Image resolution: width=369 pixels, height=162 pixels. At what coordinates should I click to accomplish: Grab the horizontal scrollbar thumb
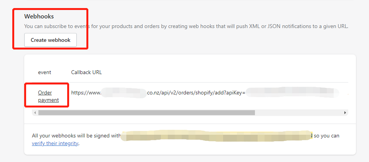click(147, 112)
